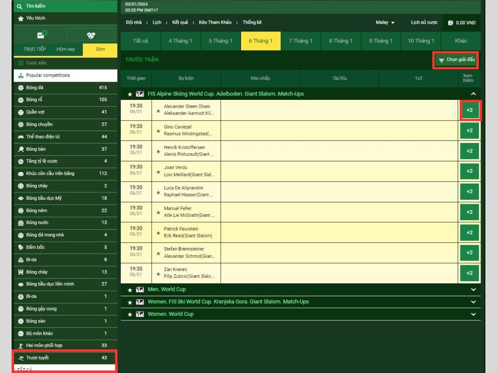Open the Malay odds format dropdown
Viewport: 497px width, 373px height.
click(x=385, y=22)
